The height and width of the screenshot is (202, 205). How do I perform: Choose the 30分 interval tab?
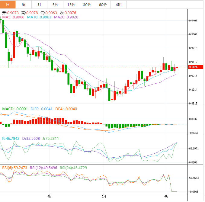87,5
